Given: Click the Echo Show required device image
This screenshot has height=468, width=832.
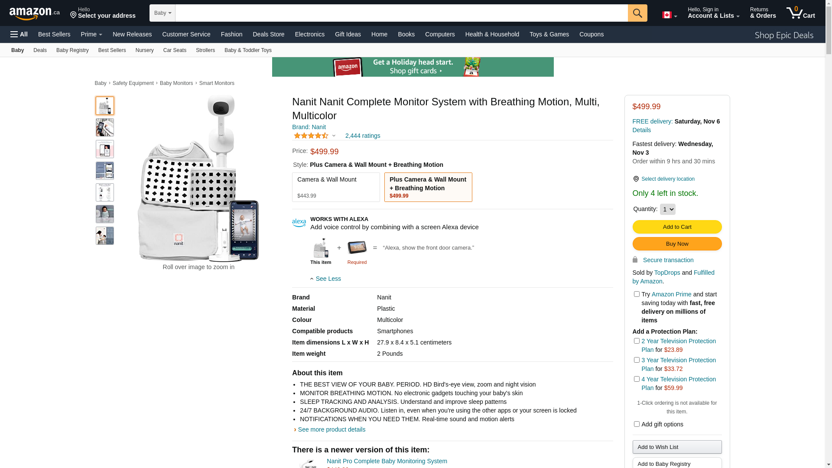Looking at the screenshot, I should pyautogui.click(x=357, y=248).
